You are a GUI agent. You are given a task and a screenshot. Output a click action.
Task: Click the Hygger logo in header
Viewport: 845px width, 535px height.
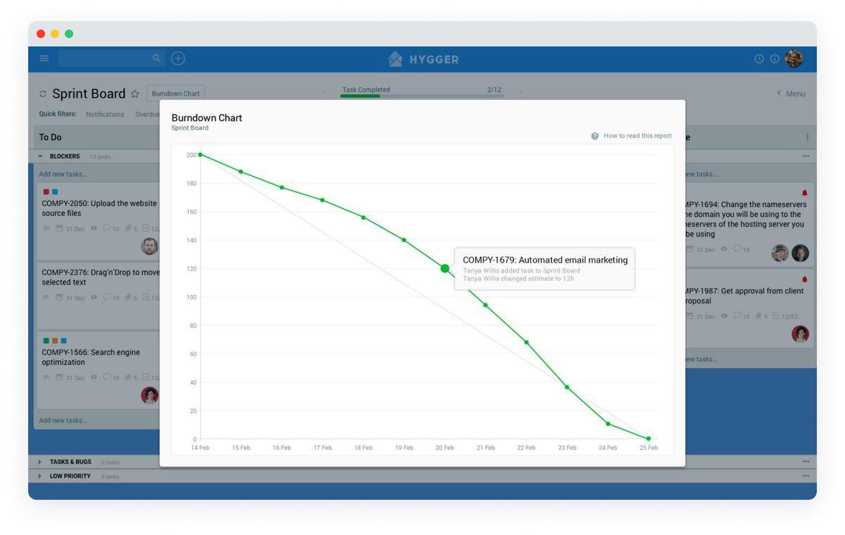tap(423, 59)
